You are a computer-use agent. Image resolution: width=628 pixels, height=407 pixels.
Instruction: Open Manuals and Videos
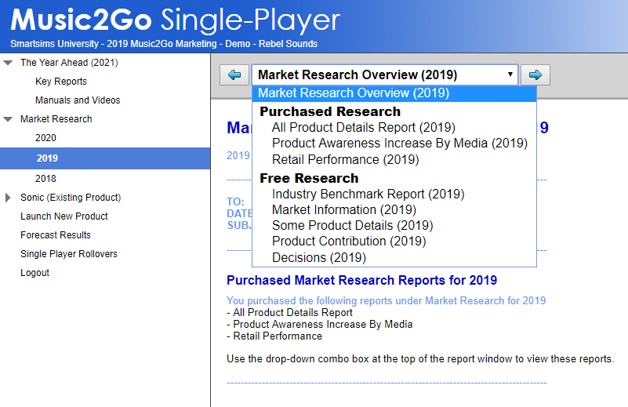[x=78, y=100]
